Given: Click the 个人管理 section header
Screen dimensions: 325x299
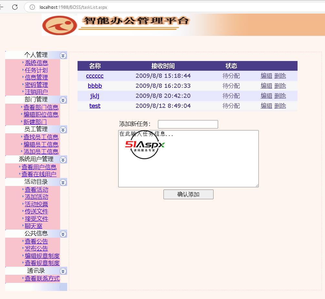Looking at the screenshot, I should click(x=36, y=55).
